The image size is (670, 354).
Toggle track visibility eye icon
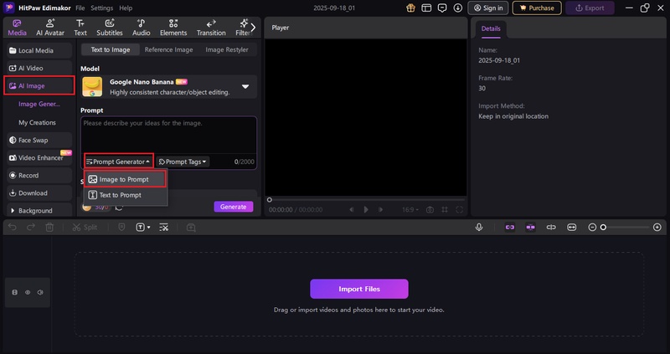tap(28, 293)
